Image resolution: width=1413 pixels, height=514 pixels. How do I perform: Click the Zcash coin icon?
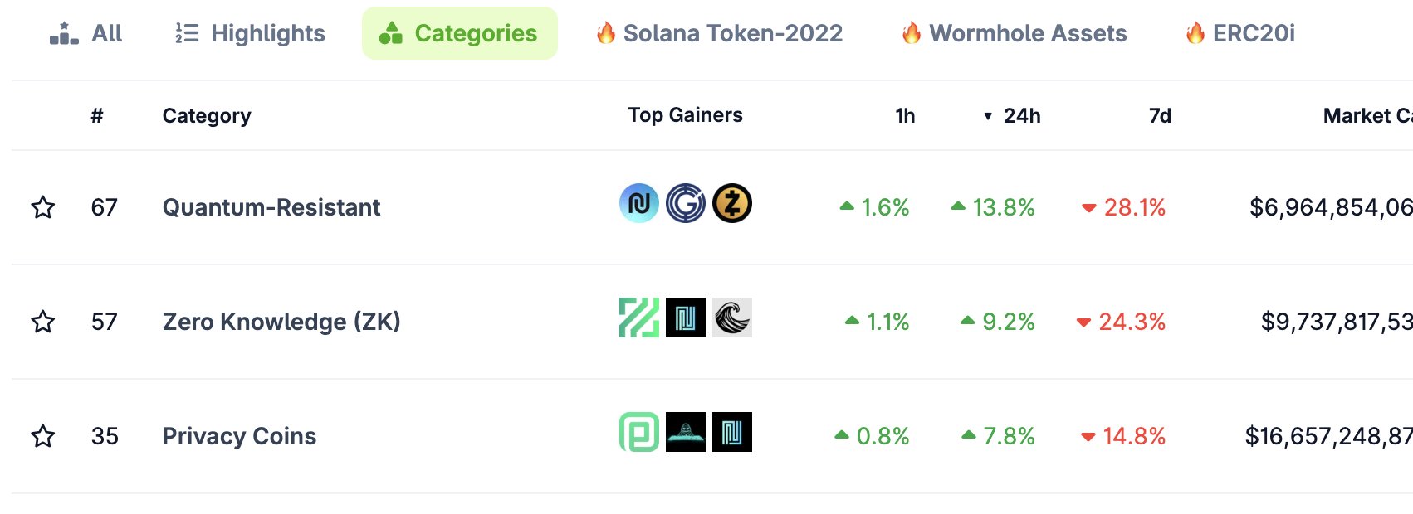click(732, 204)
